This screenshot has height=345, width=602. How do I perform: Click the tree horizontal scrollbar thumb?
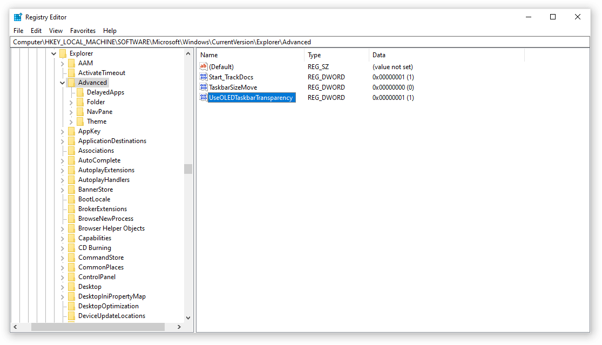point(98,327)
